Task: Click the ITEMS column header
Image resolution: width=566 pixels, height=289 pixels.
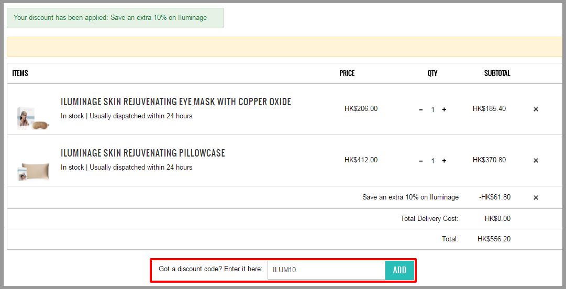Action: (x=20, y=73)
